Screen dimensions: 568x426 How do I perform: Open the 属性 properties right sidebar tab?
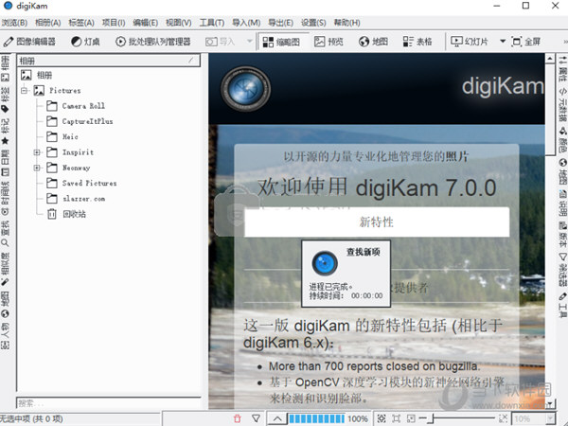point(562,69)
